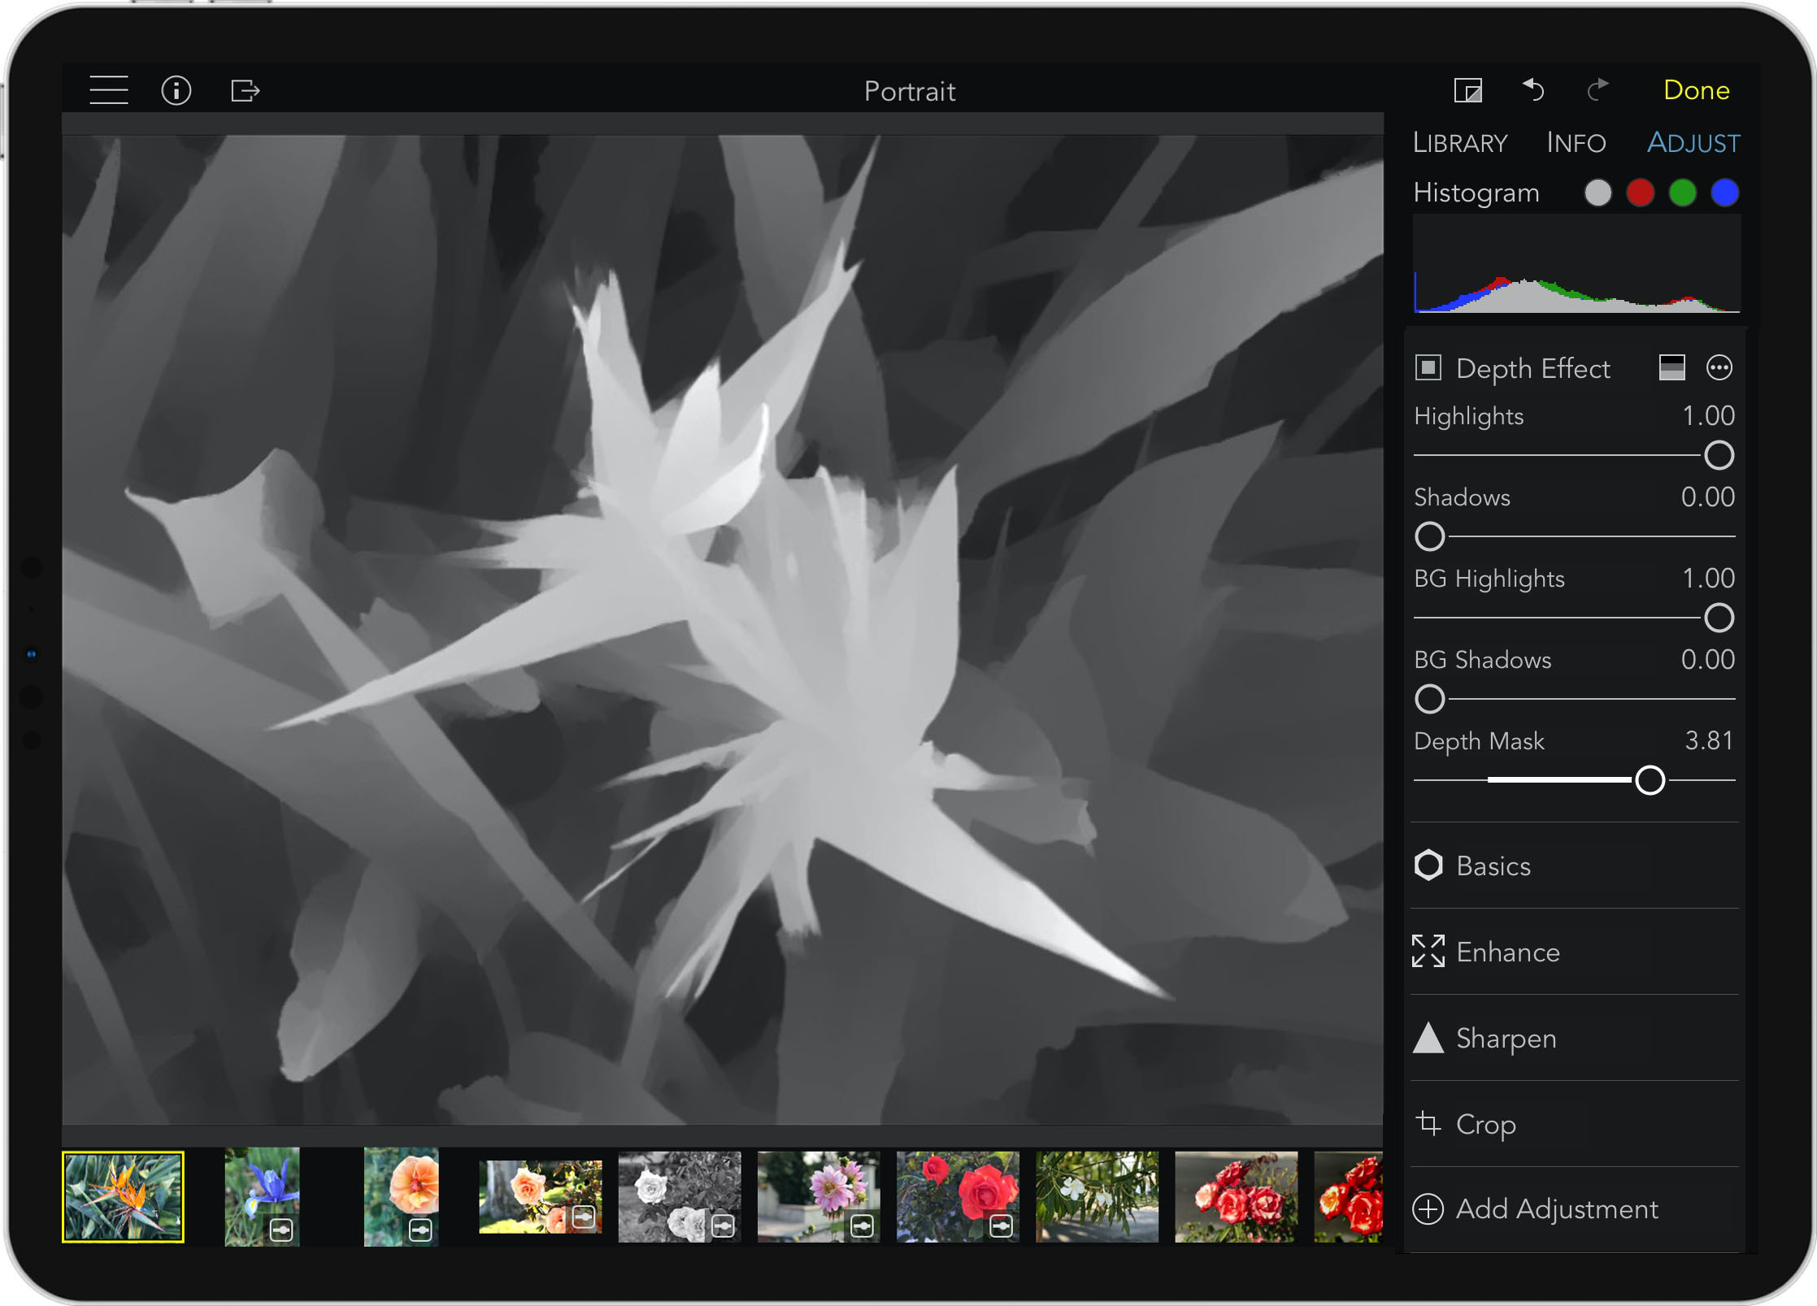Screen dimensions: 1817x1306
Task: Tap depth badge on two red roses thumbnail
Action: (x=1001, y=1225)
